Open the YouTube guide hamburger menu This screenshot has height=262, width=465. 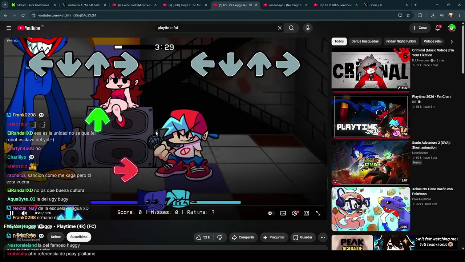(9, 28)
